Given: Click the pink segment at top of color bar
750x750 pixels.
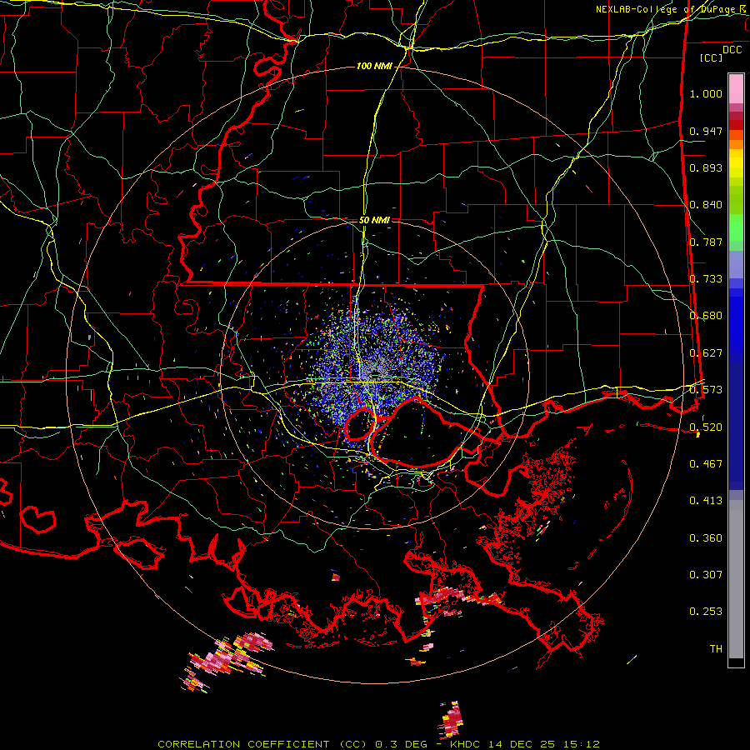Looking at the screenshot, I should pyautogui.click(x=736, y=89).
